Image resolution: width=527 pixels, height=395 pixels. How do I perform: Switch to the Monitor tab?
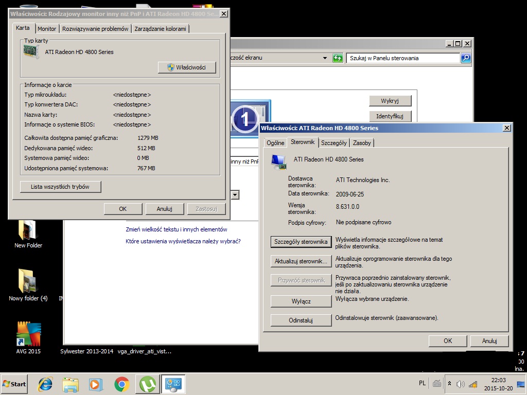pos(47,29)
